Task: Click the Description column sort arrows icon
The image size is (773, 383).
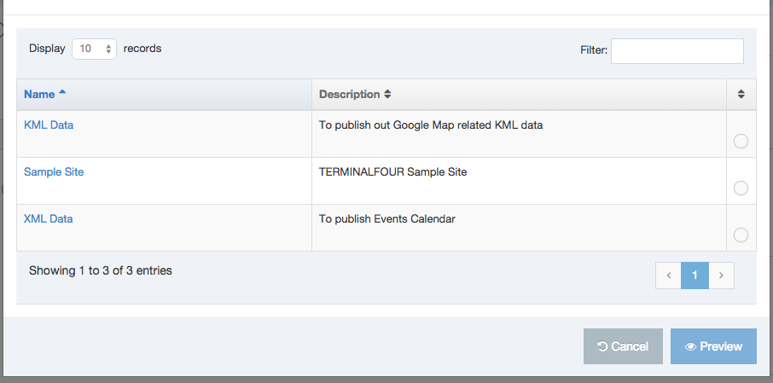Action: pos(387,95)
